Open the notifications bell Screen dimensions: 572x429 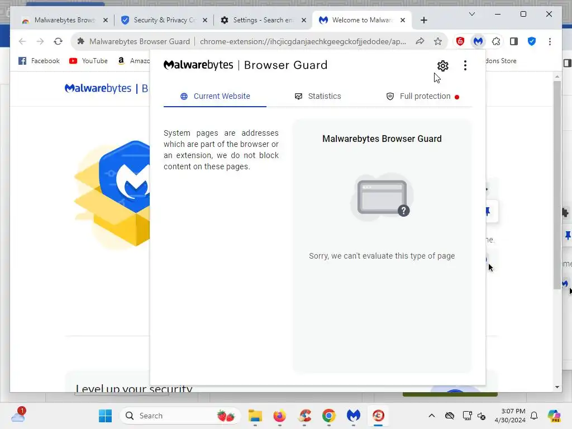[x=534, y=416]
